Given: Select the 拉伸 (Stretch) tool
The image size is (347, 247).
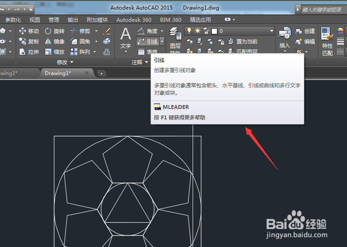Looking at the screenshot, I should click(x=29, y=52).
